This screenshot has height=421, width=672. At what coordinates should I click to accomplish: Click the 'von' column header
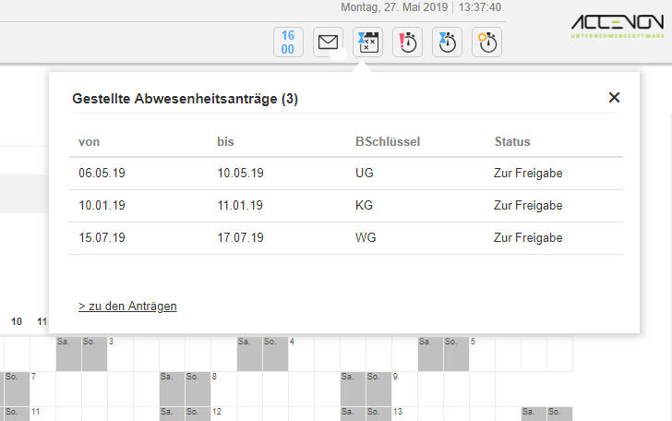pos(90,141)
